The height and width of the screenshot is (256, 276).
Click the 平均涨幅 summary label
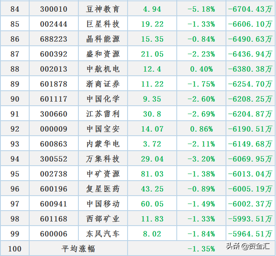click(78, 249)
